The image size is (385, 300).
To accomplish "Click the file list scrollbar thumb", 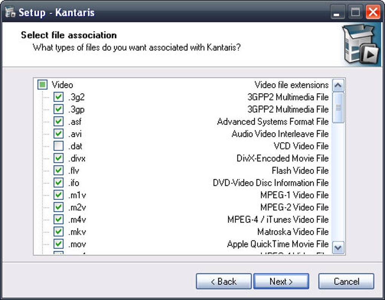I will [x=338, y=108].
